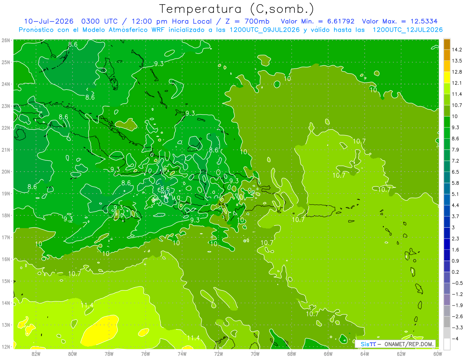Click the "5.1" colorbar scale label
465x359 pixels.
point(455,194)
